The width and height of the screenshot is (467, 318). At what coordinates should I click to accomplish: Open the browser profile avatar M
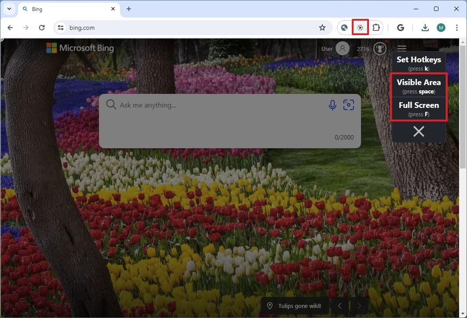441,27
